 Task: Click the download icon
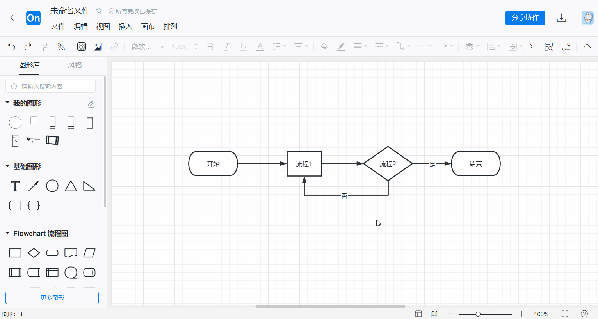[x=561, y=18]
